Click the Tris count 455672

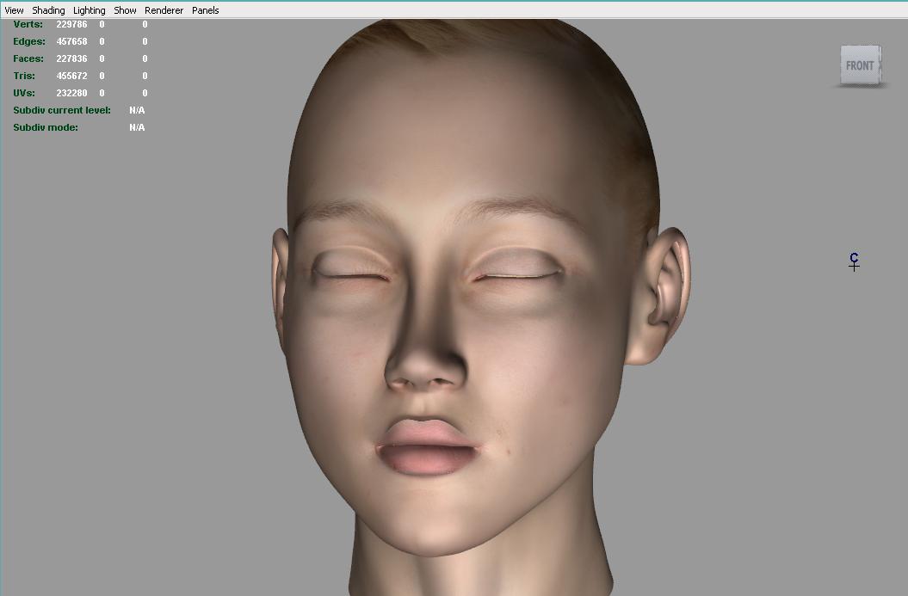[71, 76]
